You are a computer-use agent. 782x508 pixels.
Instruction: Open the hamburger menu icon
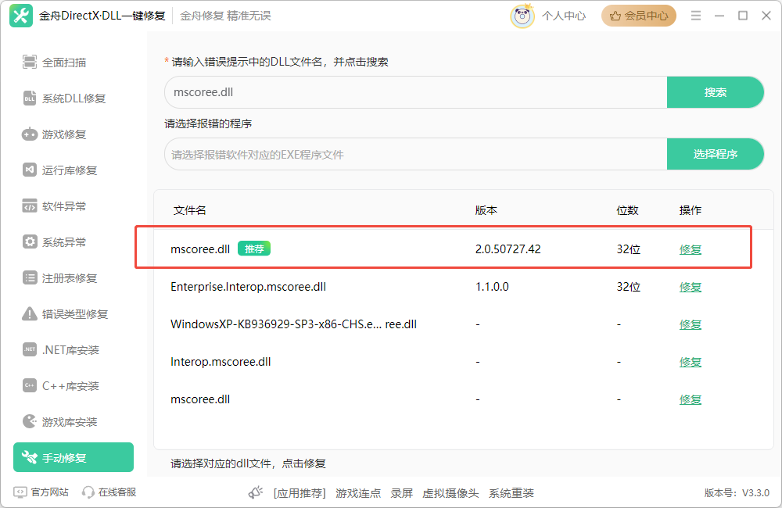[x=696, y=16]
